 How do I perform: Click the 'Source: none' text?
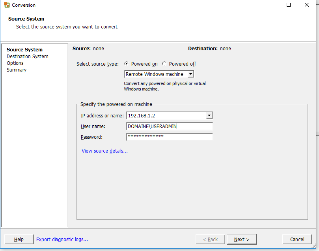(88, 49)
